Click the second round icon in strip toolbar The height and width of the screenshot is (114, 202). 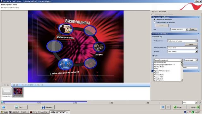(x=17, y=85)
